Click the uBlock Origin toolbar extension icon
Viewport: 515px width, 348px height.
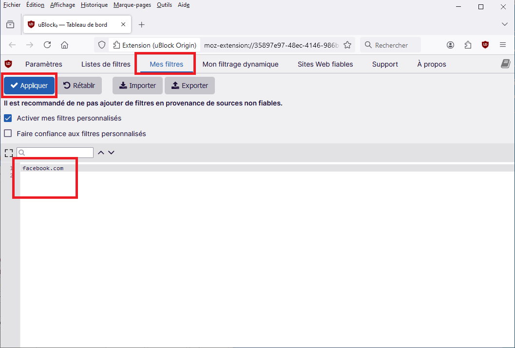tap(485, 45)
